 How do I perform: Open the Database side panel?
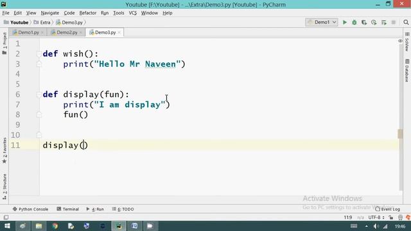pyautogui.click(x=407, y=71)
